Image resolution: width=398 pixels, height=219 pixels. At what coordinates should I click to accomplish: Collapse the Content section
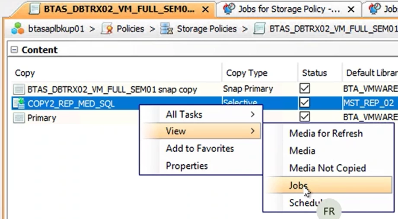click(x=14, y=50)
